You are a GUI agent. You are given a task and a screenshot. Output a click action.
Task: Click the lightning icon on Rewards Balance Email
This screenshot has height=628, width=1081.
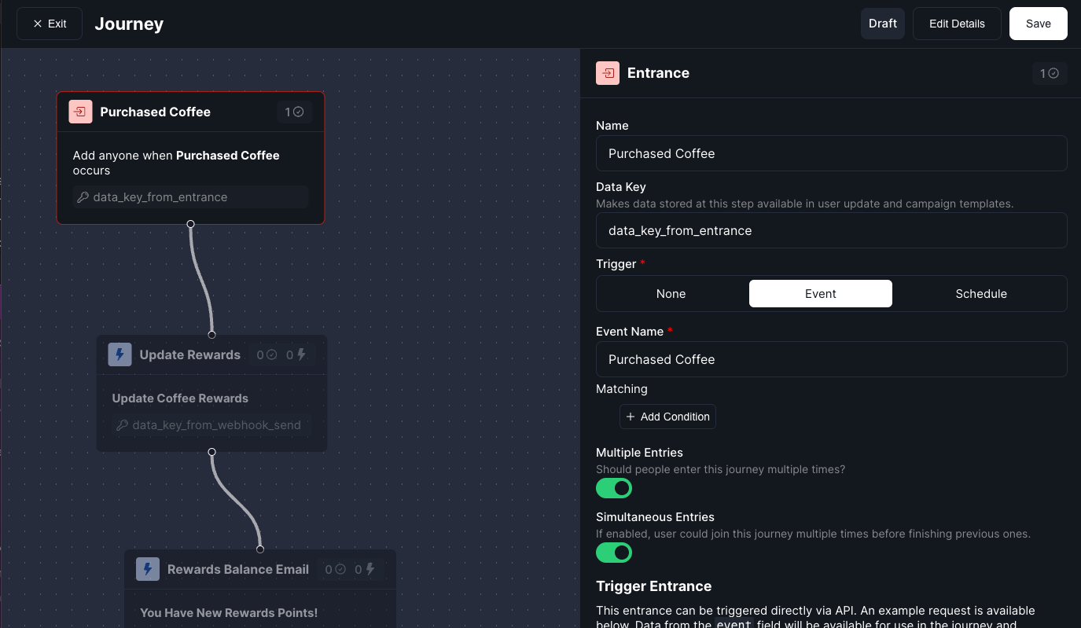point(148,569)
